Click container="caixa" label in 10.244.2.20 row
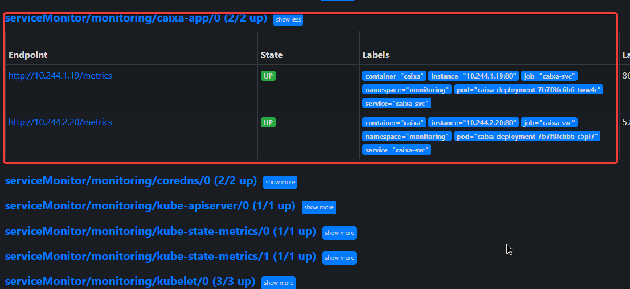 point(394,122)
